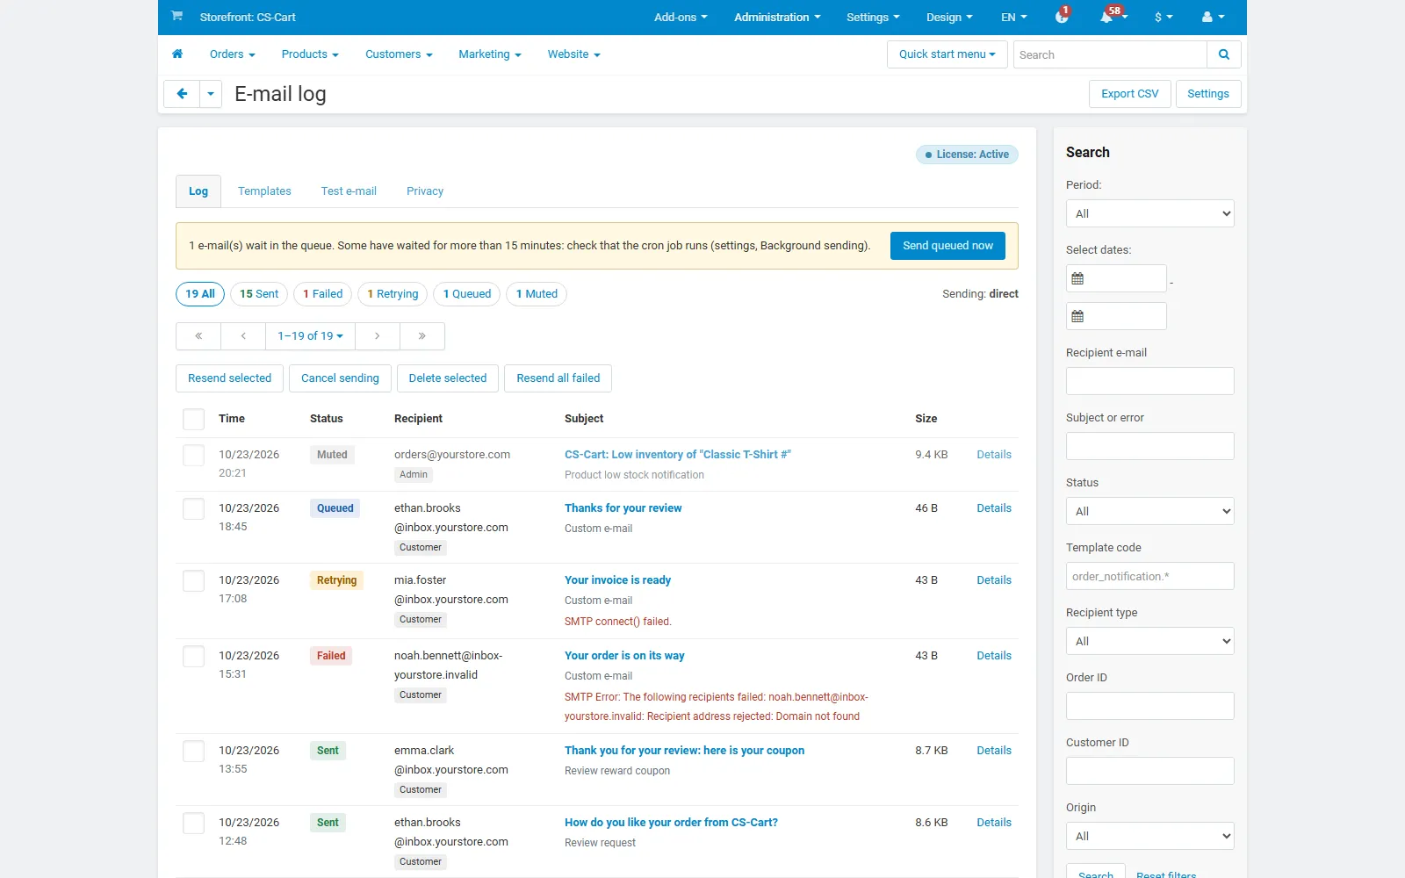The image size is (1405, 878).
Task: Expand the Origin select box
Action: pos(1150,836)
